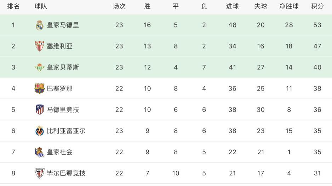The width and height of the screenshot is (332, 186).
Task: Click the Athletic Bilbao club crest
Action: point(40,173)
